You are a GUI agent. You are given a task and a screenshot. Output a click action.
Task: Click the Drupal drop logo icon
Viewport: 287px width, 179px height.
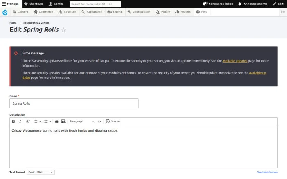[5, 12]
